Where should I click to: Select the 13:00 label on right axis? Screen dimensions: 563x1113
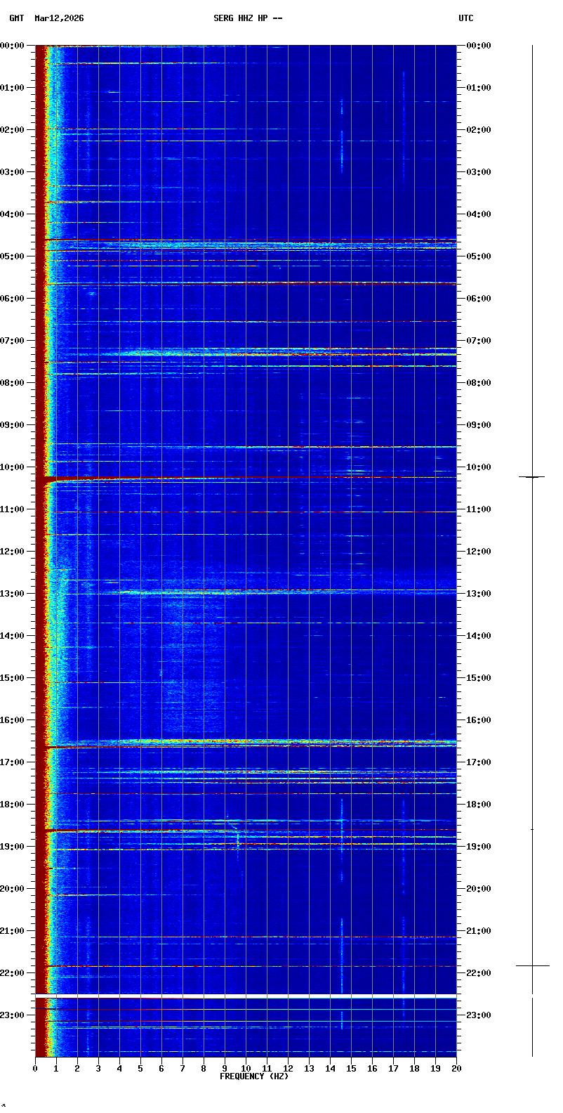tap(479, 594)
